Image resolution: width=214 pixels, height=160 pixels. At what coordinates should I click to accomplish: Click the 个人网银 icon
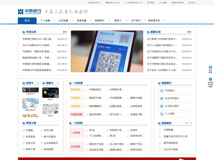[x=162, y=114]
